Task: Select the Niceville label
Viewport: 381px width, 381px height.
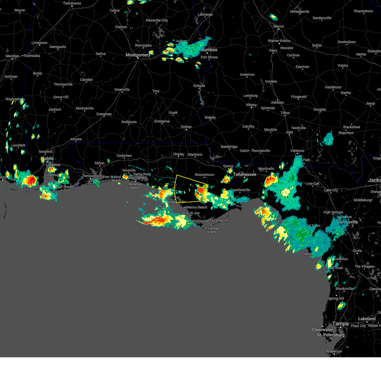Action: pyautogui.click(x=129, y=170)
